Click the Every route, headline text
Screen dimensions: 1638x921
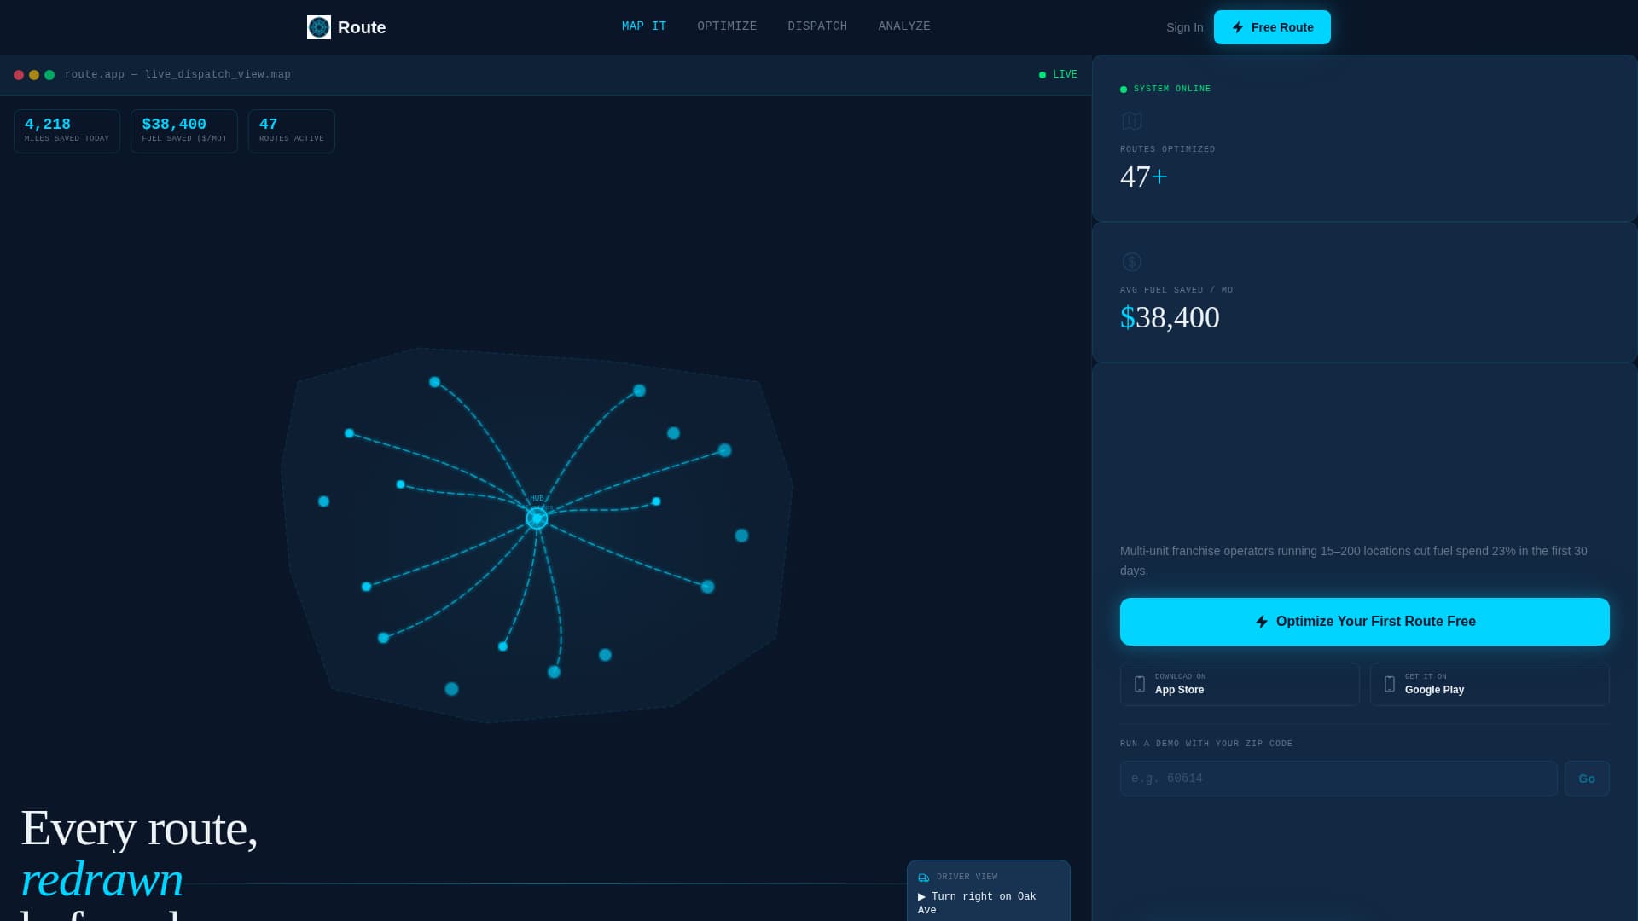coord(139,828)
